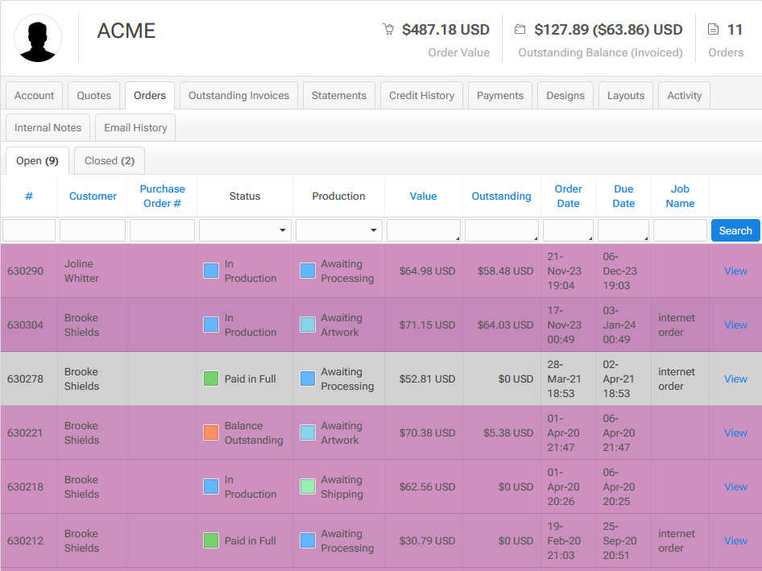Screen dimensions: 762x571
Task: Click In Production status swatch for order 630218
Action: click(211, 486)
